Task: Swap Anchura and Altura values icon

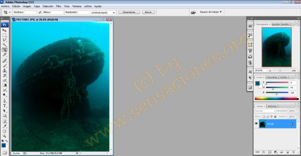Action: pos(40,12)
